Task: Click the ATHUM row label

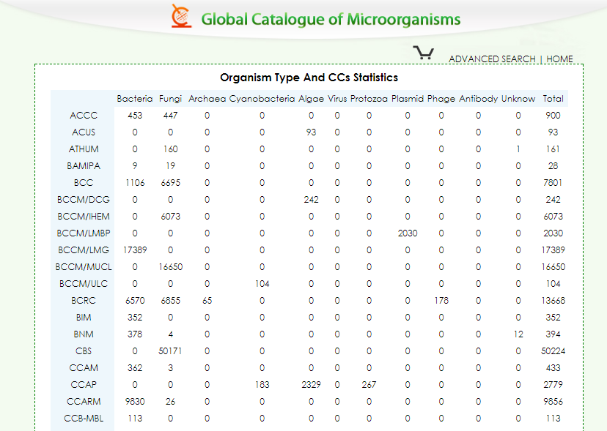Action: click(x=84, y=149)
